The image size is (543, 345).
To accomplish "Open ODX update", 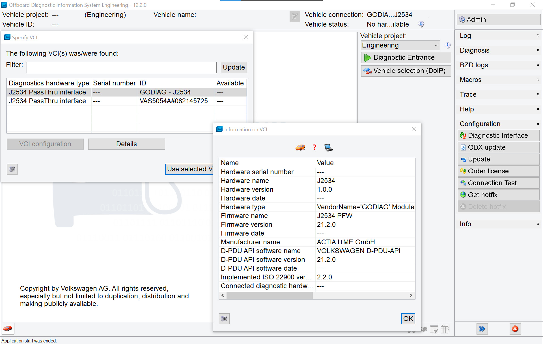I will tap(499, 147).
